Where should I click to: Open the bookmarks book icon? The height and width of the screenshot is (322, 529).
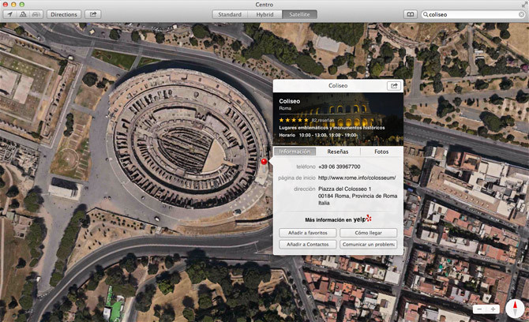click(x=409, y=14)
